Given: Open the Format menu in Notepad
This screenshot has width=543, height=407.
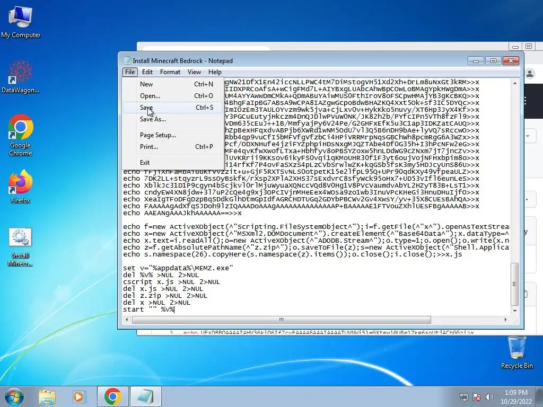Looking at the screenshot, I should (170, 72).
